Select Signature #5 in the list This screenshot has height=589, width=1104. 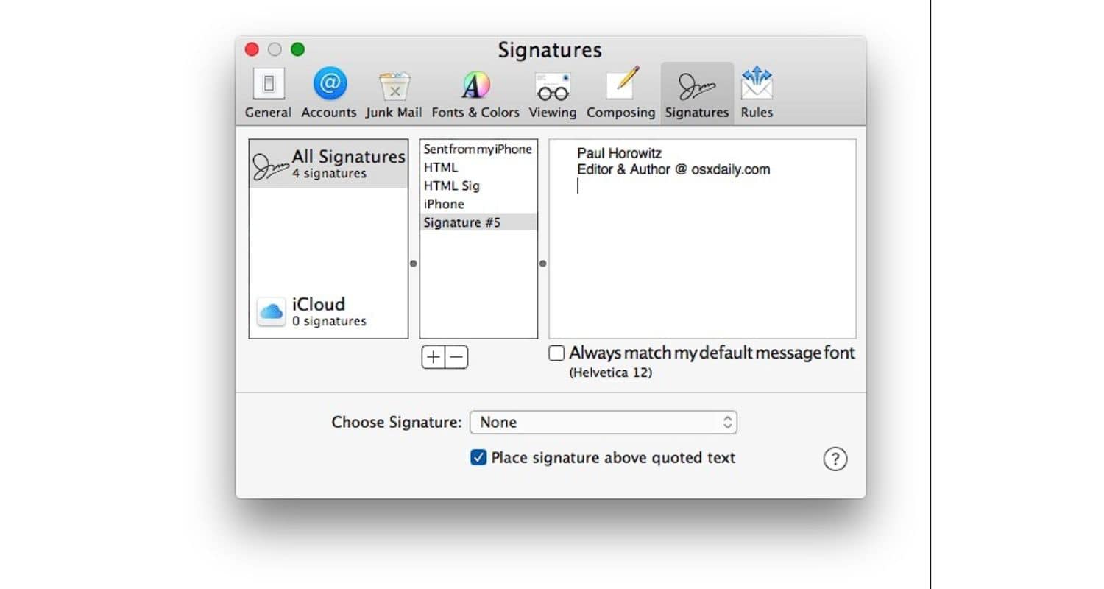478,222
